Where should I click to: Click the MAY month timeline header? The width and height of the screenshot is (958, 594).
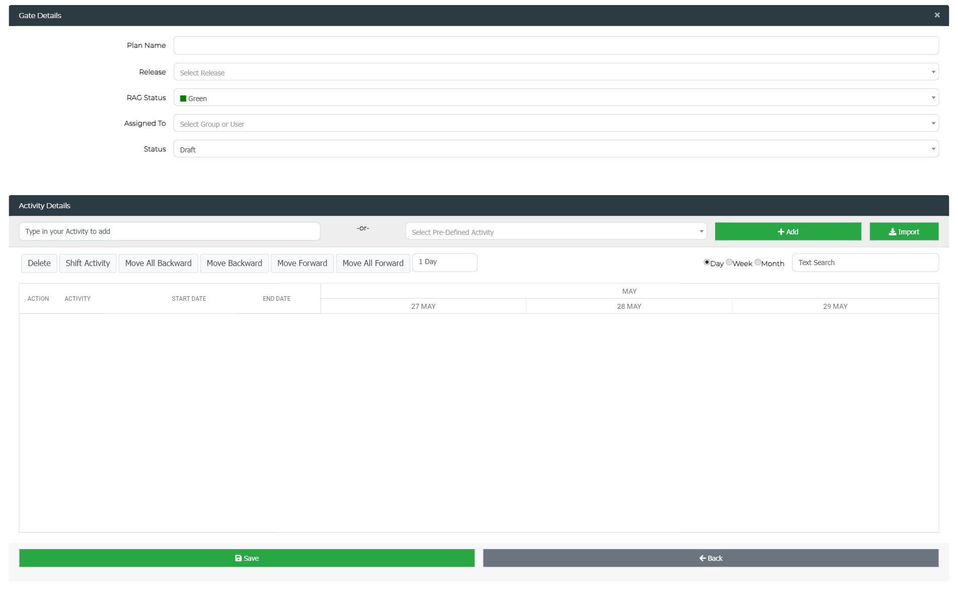[x=629, y=291]
